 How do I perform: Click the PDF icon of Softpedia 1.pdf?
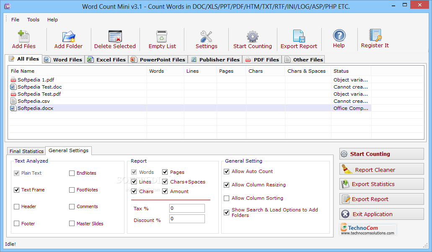[13, 80]
